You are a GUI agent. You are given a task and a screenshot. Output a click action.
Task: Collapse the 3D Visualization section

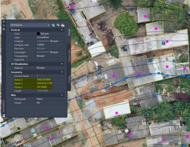(62, 64)
